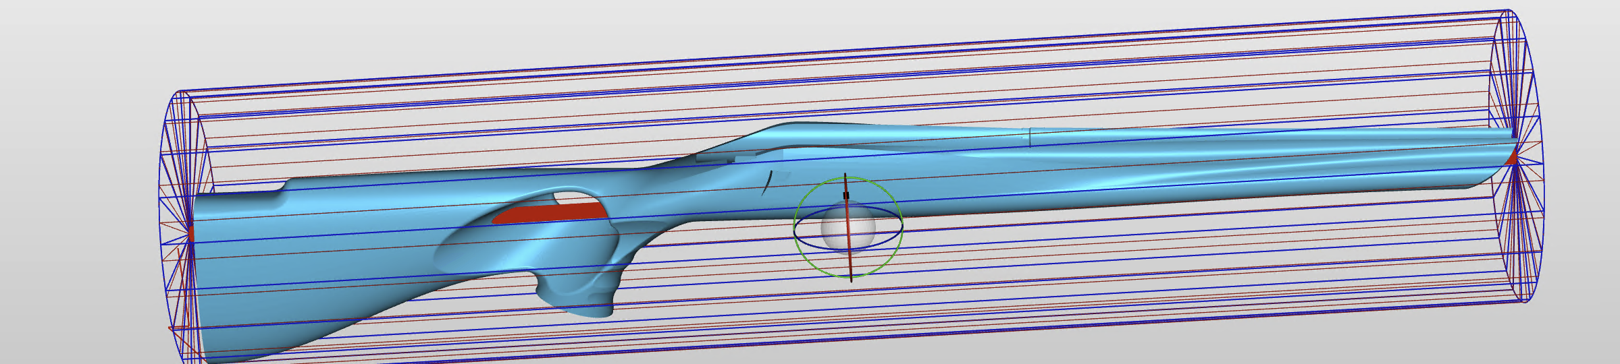
Task: Select the thin vertical seam line on the forend
Action: pyautogui.click(x=1030, y=137)
